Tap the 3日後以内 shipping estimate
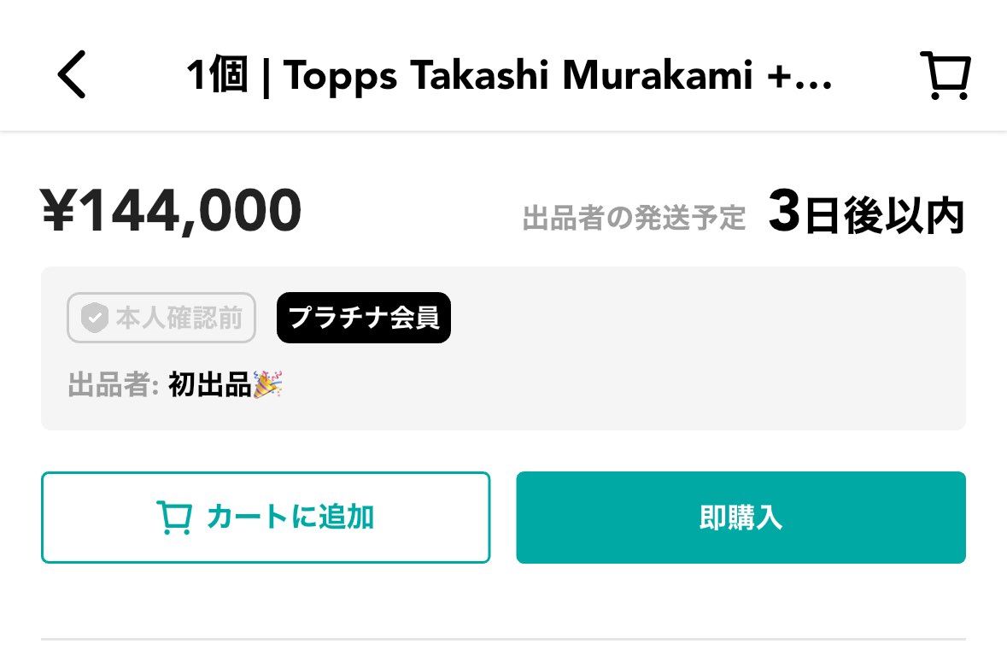Screen dimensions: 1007x667 866,214
